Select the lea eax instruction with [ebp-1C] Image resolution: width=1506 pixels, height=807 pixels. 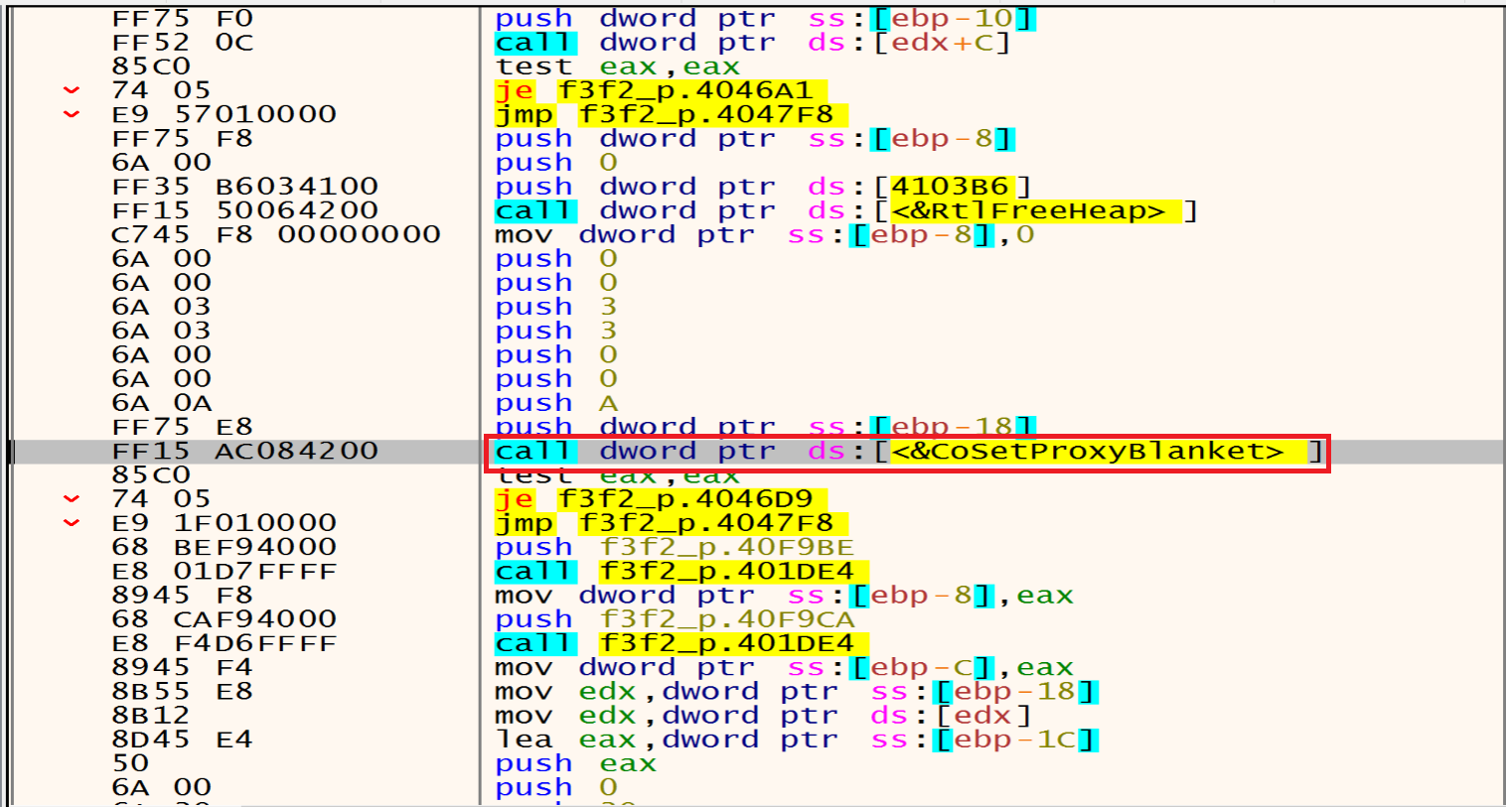click(796, 740)
